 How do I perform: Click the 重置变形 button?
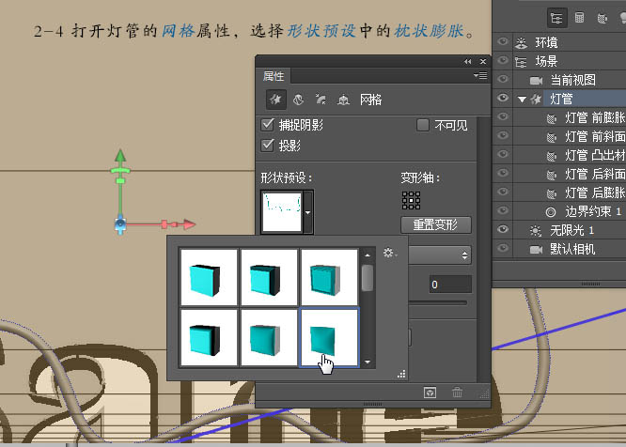click(x=434, y=224)
